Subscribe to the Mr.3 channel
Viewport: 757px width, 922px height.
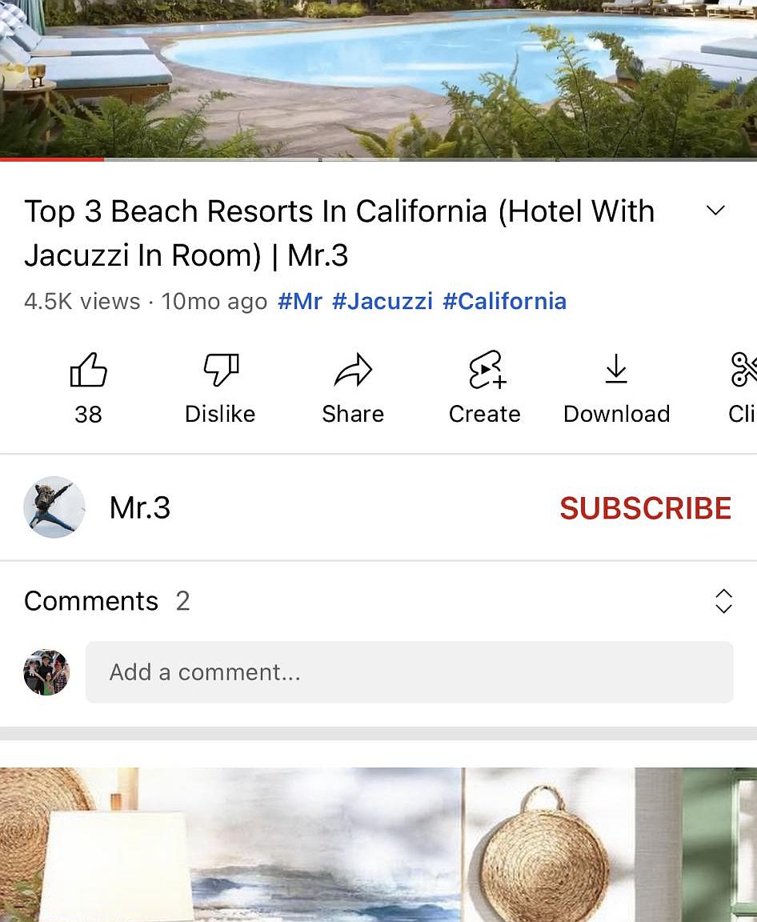[x=645, y=508]
